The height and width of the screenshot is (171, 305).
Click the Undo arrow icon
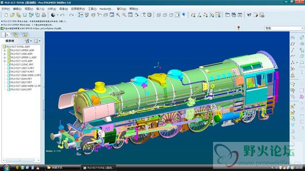(62, 15)
